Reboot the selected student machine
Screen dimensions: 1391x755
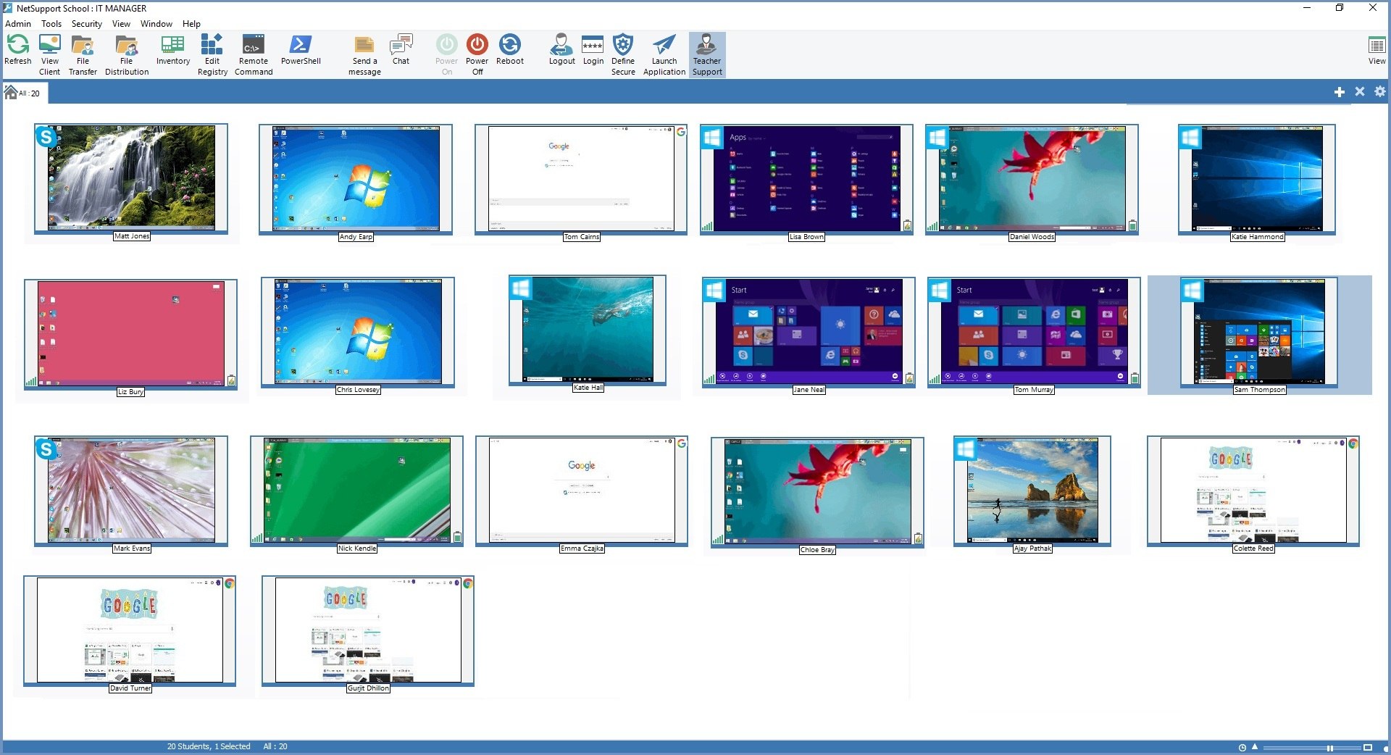[509, 46]
